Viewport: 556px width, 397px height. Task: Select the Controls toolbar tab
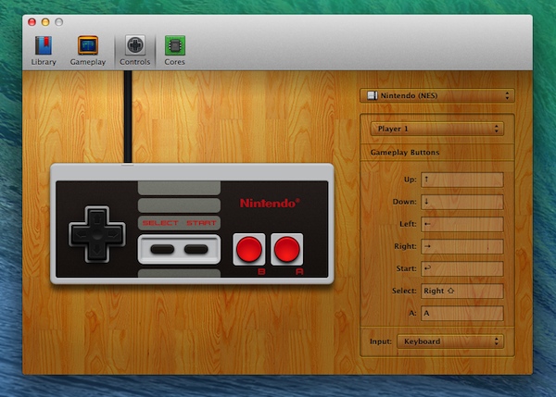[134, 51]
